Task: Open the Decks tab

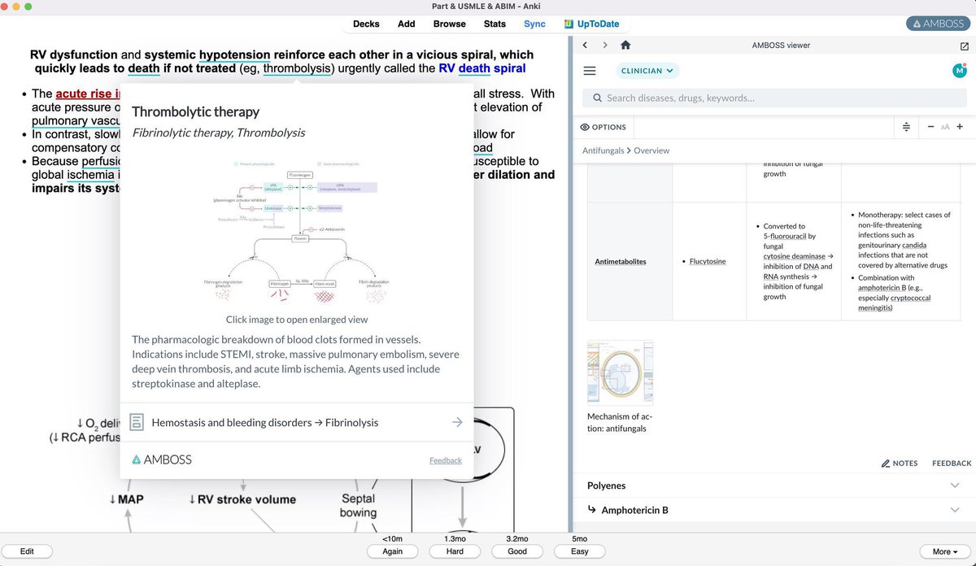Action: (366, 24)
